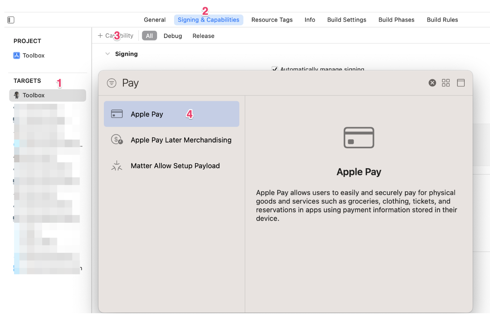Select the Apple Pay capability row
This screenshot has width=490, height=319.
click(172, 114)
